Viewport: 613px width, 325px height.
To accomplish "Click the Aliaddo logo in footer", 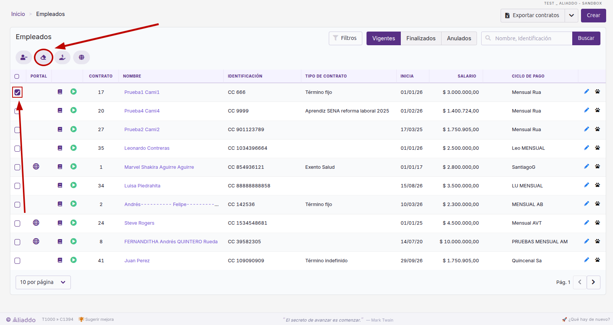I will (x=21, y=320).
